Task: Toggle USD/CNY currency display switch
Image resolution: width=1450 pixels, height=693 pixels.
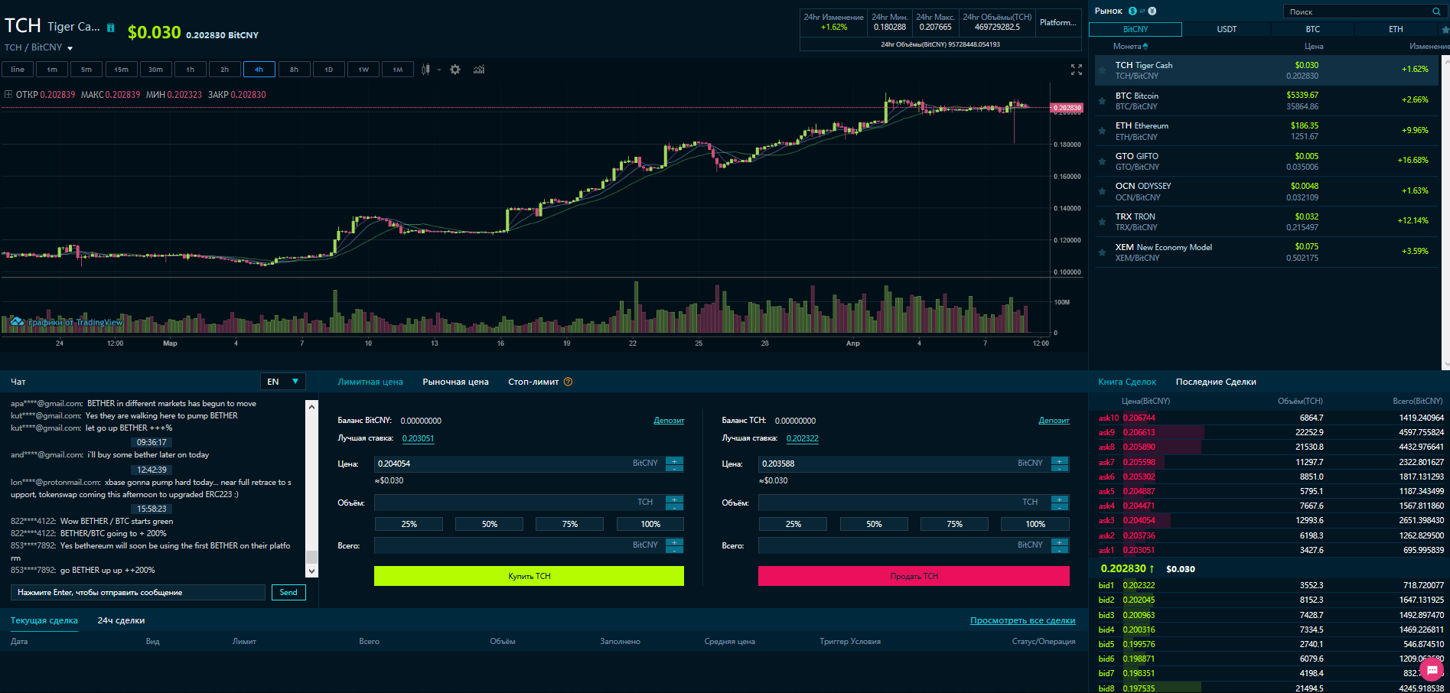Action: pos(1142,11)
